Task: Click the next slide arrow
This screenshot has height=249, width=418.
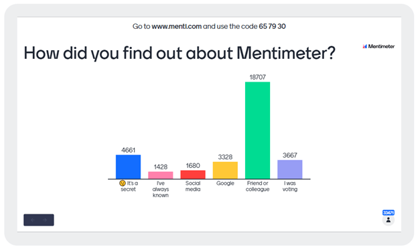Action: pos(45,220)
